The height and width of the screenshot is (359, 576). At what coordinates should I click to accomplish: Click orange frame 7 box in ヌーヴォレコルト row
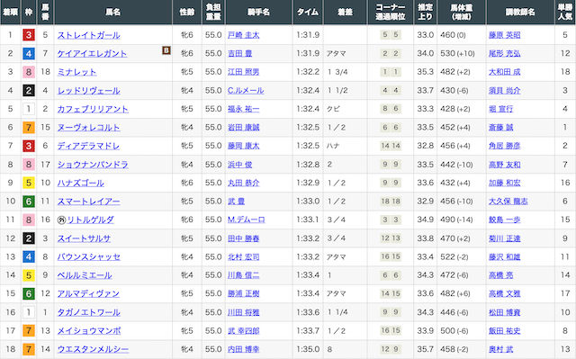click(x=29, y=128)
